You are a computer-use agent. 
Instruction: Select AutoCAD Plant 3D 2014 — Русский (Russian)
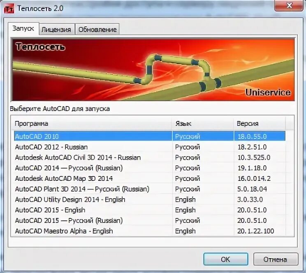(x=150, y=189)
